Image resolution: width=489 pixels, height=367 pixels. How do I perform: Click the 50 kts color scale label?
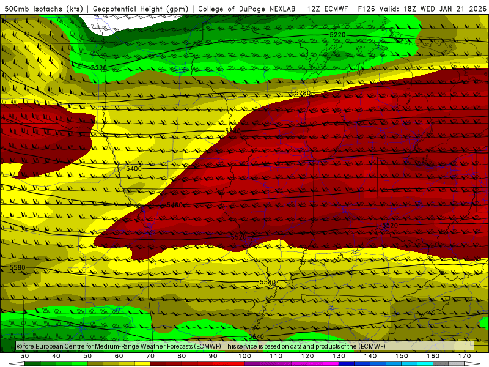87,356
